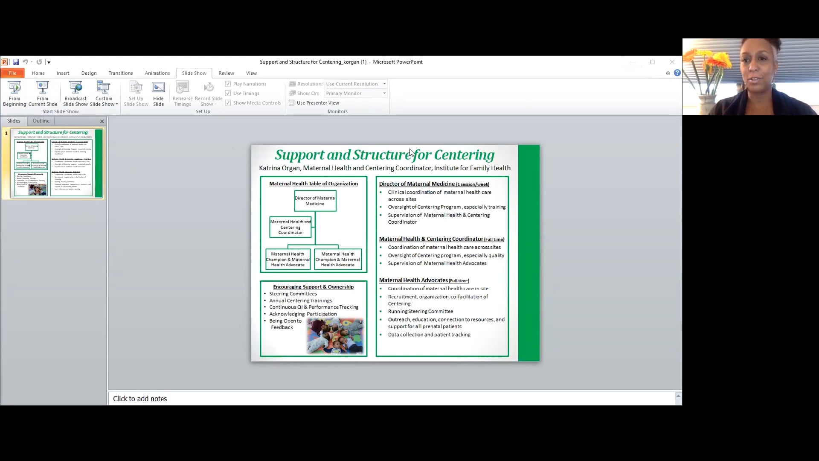Select the Slide Show ribbon tab
Image resolution: width=819 pixels, height=461 pixels.
[194, 73]
